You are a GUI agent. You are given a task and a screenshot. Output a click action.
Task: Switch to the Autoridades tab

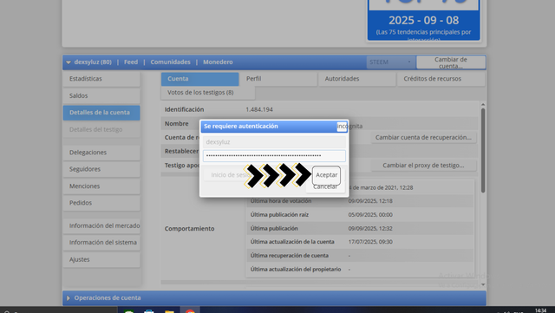[x=356, y=79]
